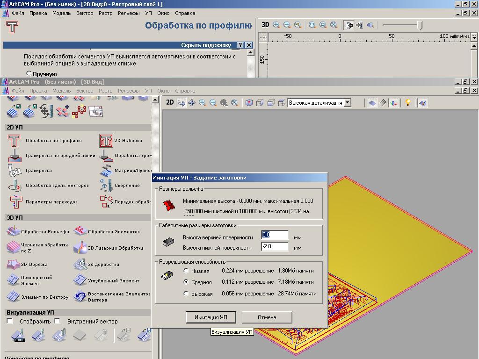
Task: Open Окно menu in 3D window
Action: [163, 91]
